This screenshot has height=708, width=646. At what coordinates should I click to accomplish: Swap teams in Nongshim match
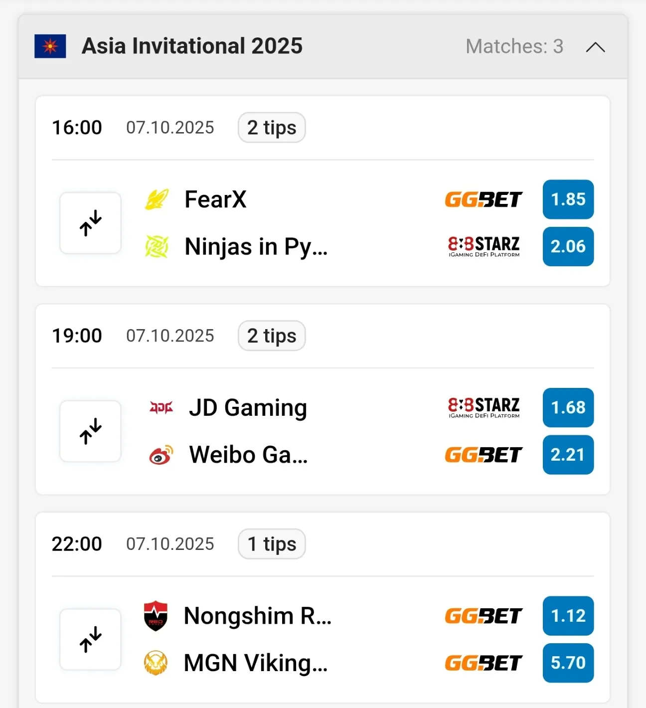tap(90, 639)
